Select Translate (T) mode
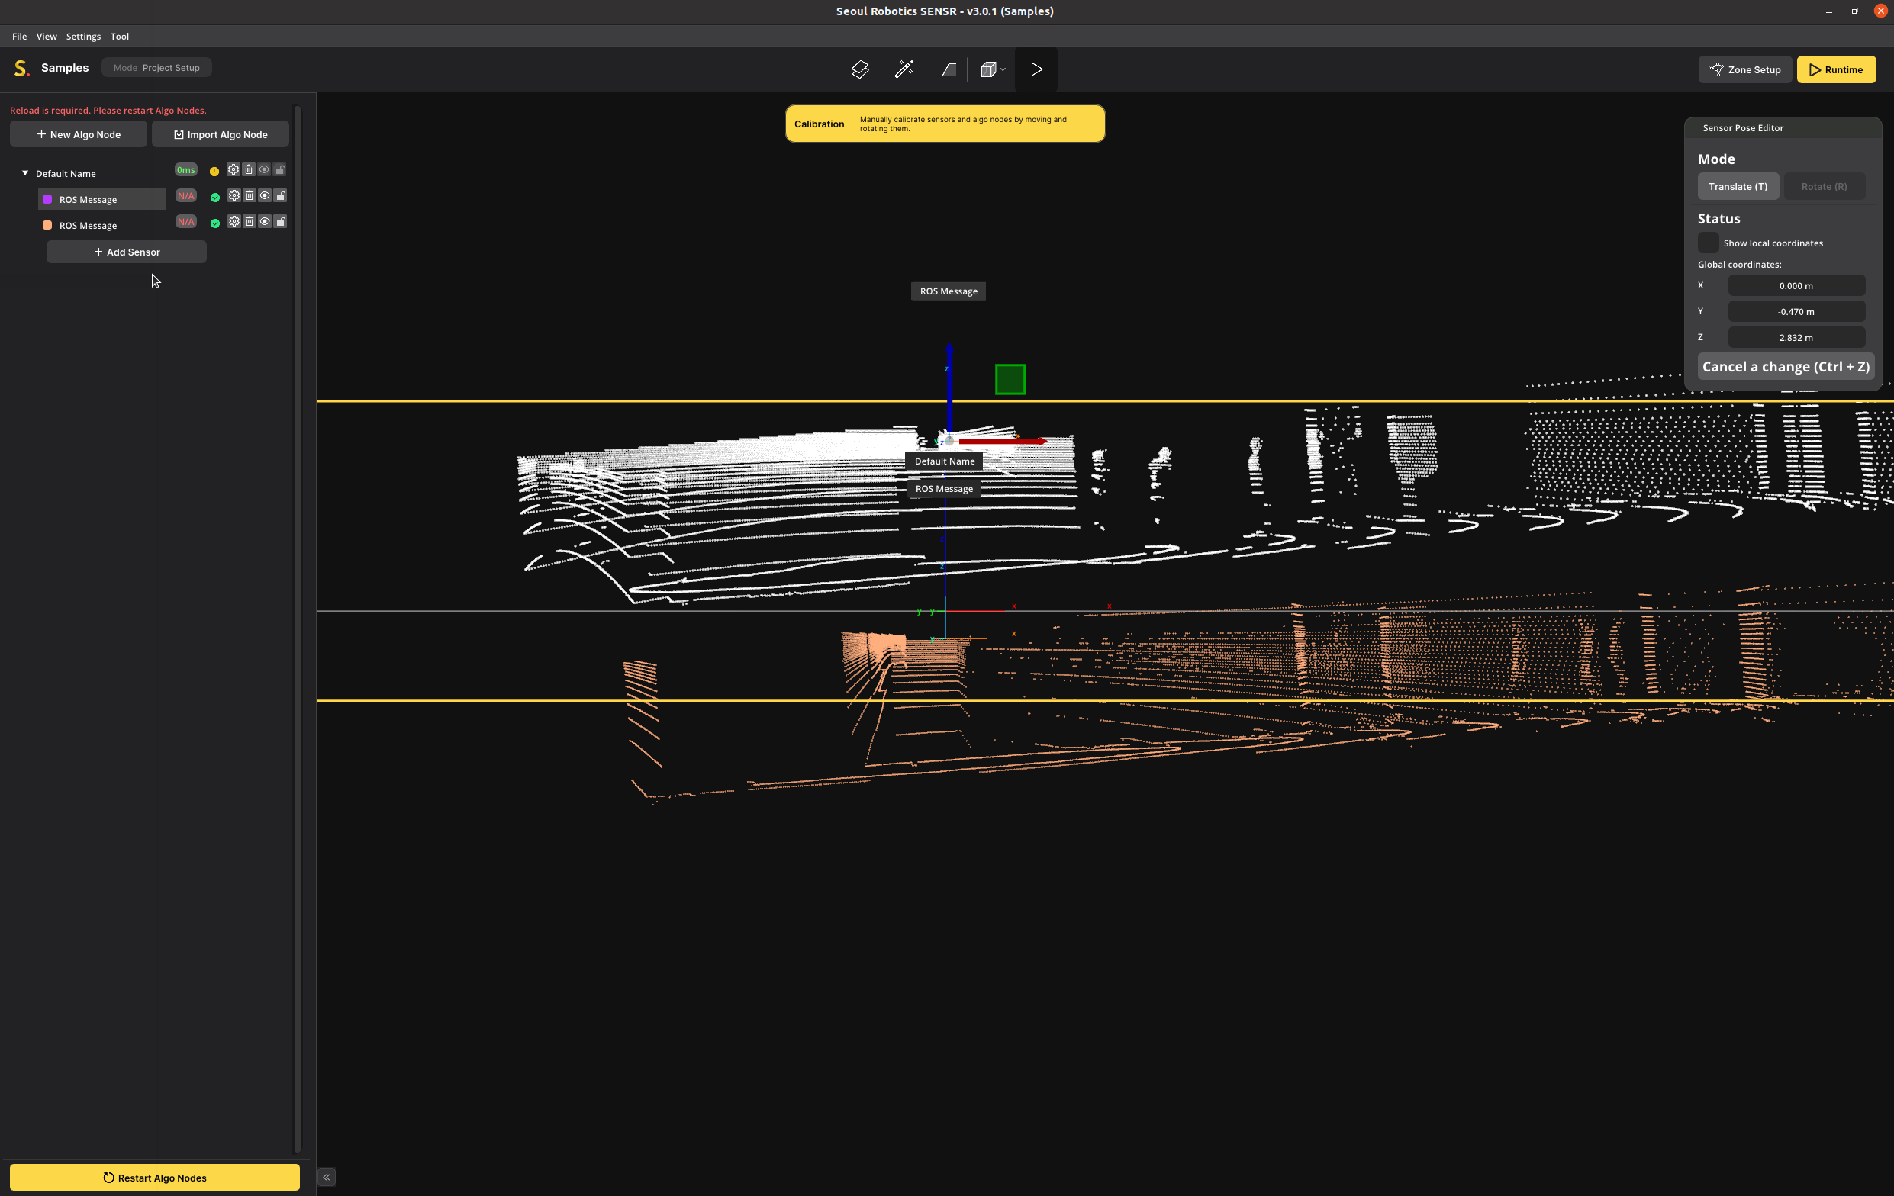 [1738, 186]
